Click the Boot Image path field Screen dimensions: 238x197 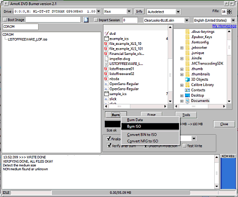point(53,20)
